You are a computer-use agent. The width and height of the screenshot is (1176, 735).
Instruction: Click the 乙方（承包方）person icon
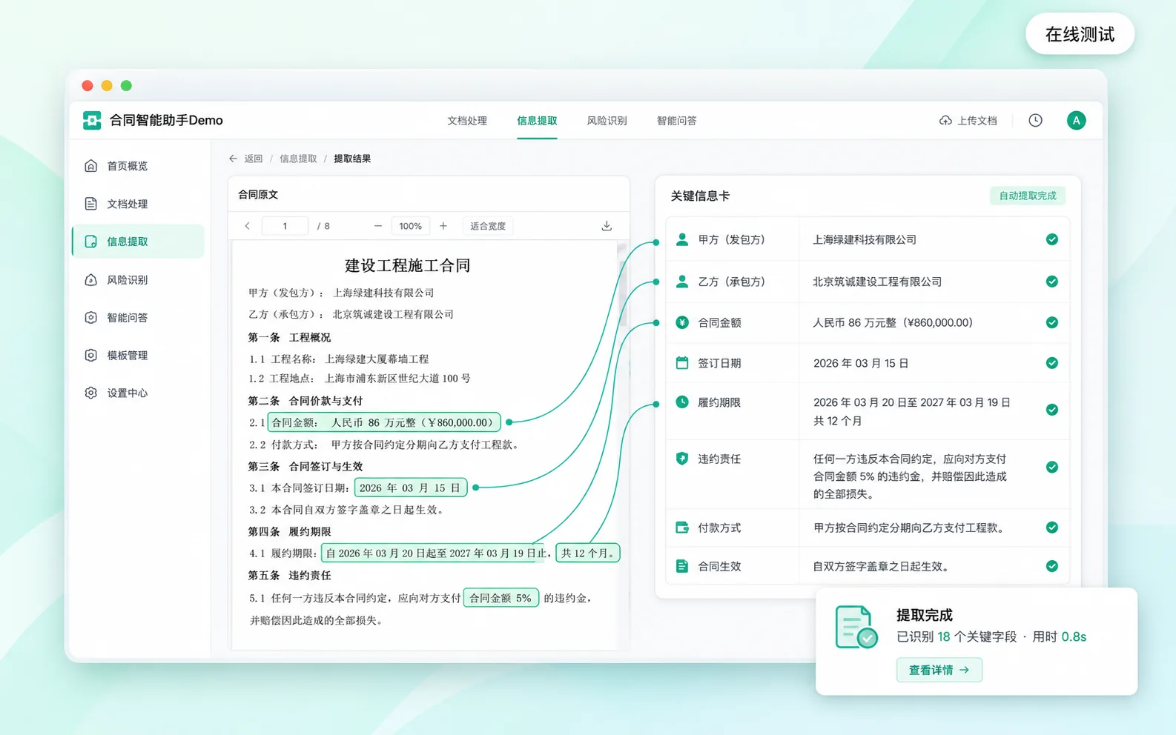tap(682, 282)
